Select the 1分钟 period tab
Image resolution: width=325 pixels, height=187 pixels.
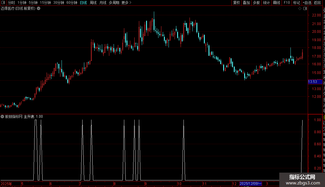(22, 3)
